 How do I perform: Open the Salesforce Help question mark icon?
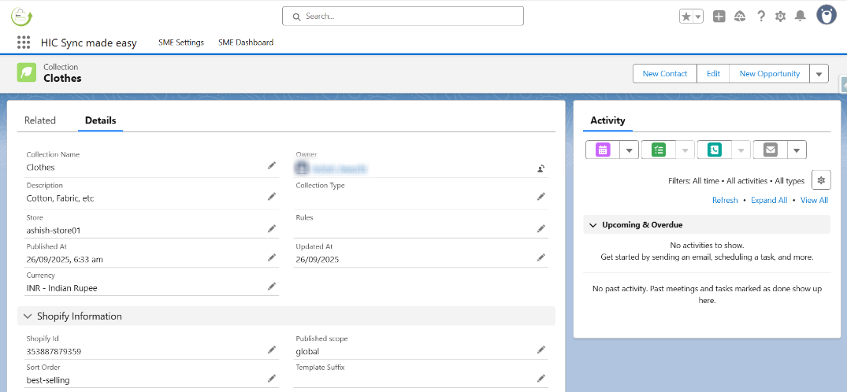(x=760, y=17)
